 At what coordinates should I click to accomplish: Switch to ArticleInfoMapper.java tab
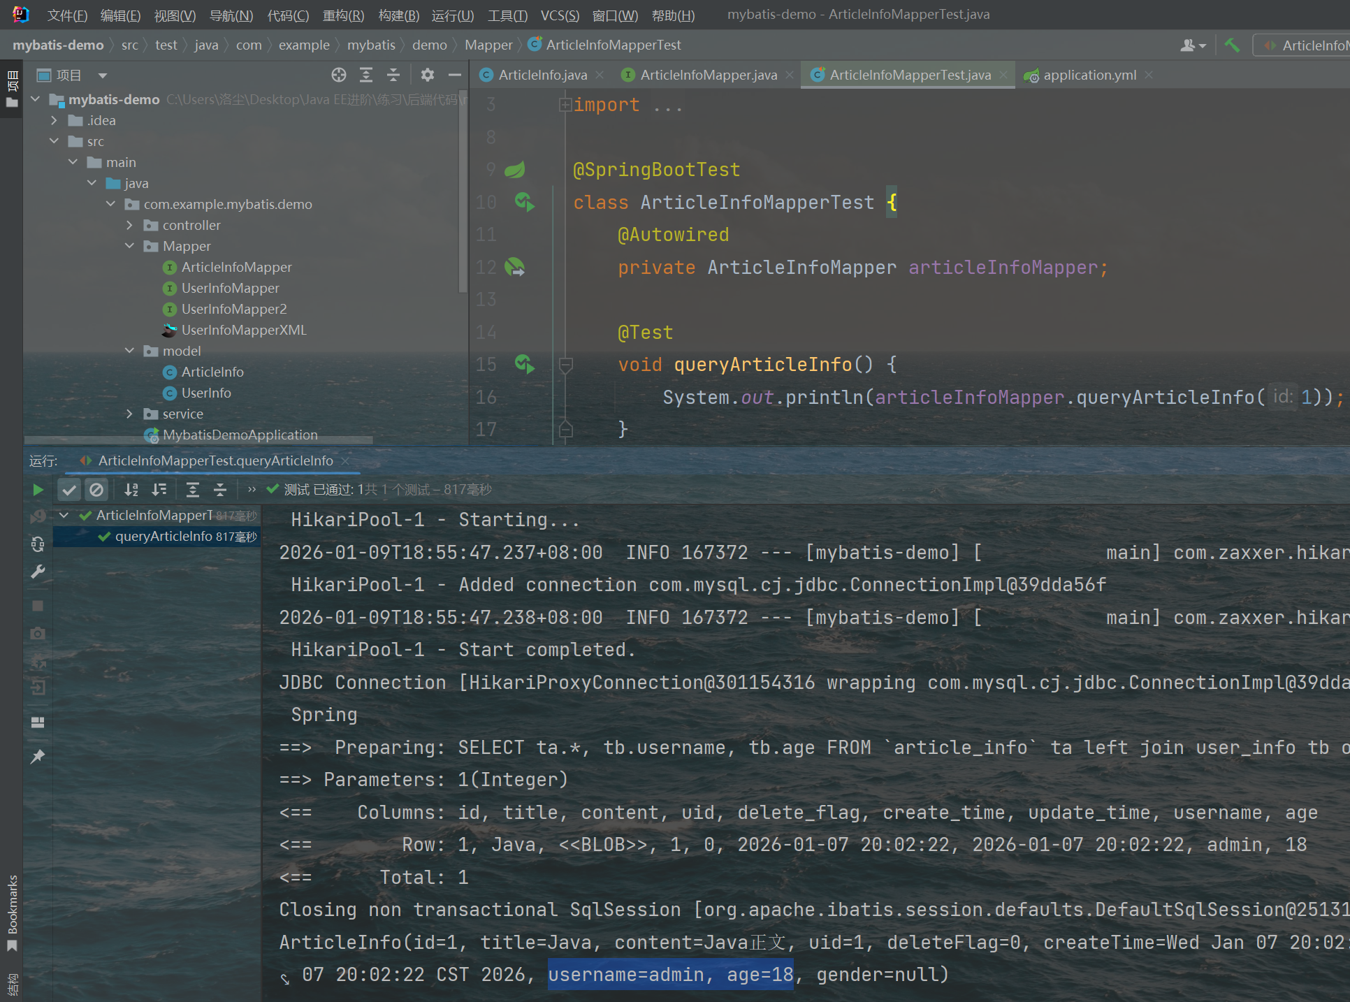(x=708, y=75)
